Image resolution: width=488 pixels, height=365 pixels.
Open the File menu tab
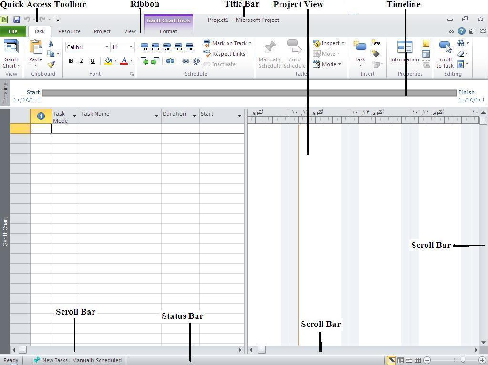click(x=13, y=31)
